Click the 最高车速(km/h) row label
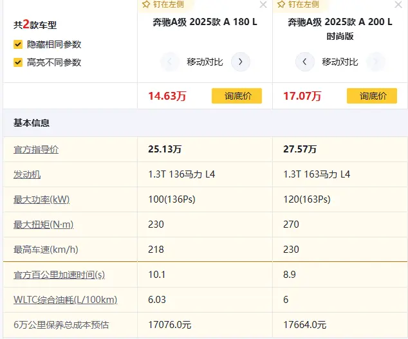 tap(46, 250)
